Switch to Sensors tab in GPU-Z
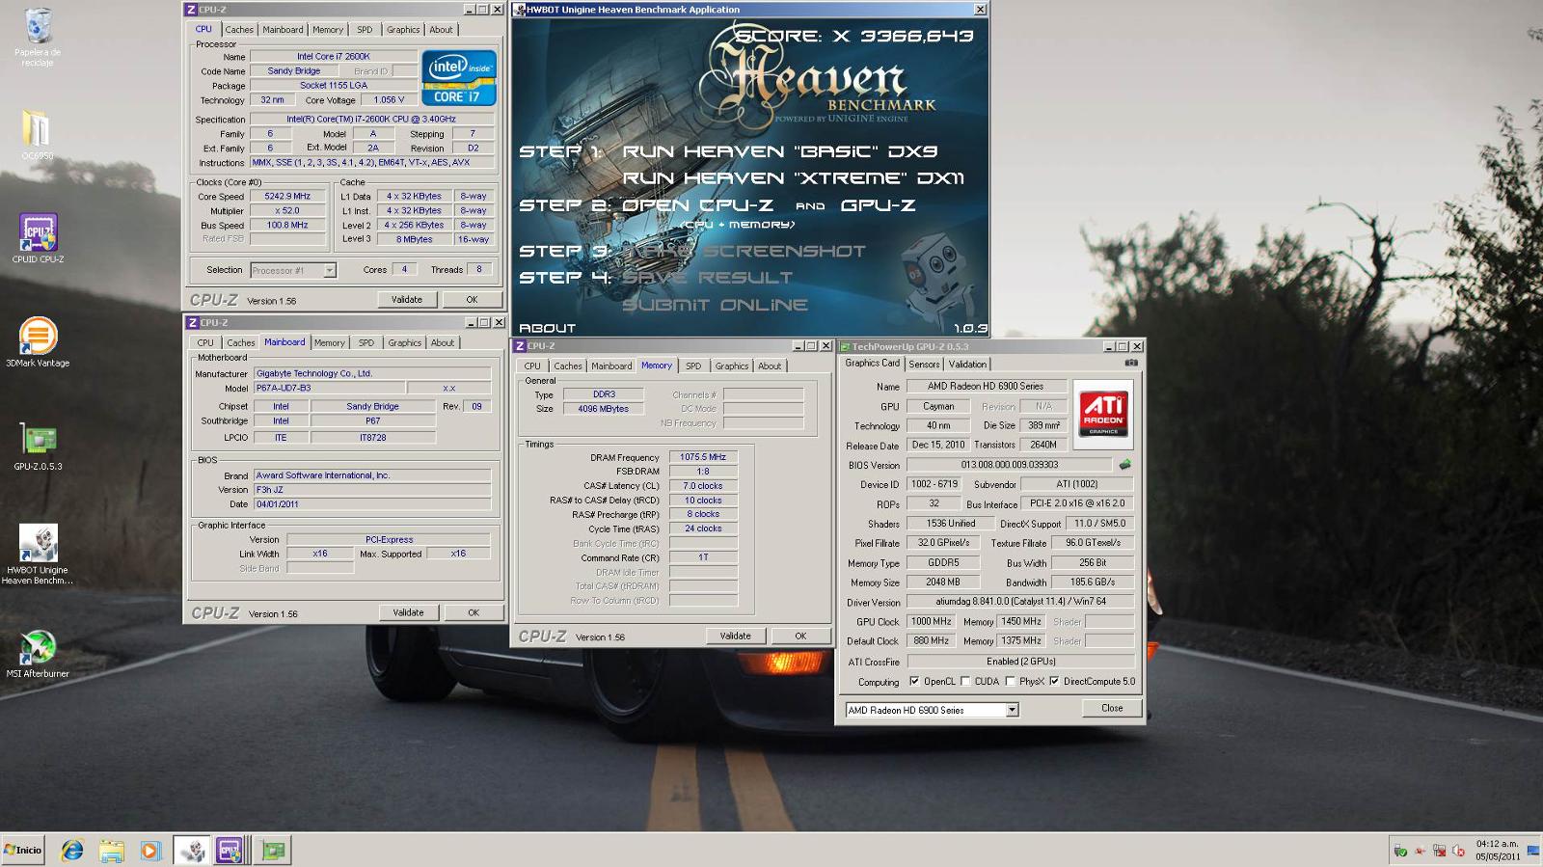The width and height of the screenshot is (1543, 867). pos(924,365)
